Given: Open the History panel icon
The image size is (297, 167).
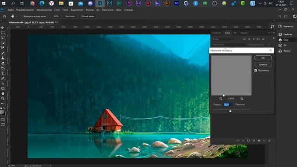Looking at the screenshot, I should 272,26.
